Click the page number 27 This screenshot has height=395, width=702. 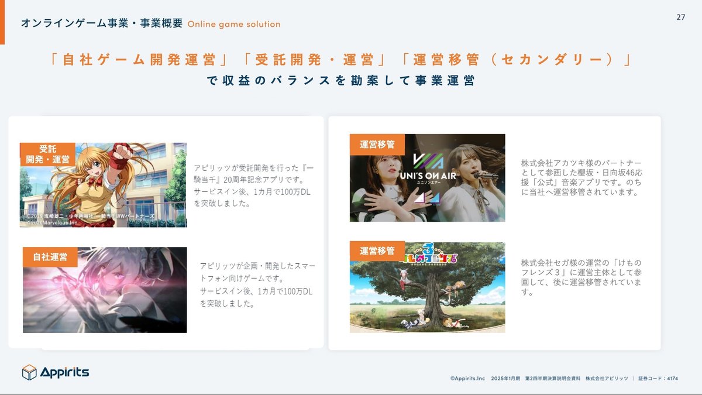(x=681, y=17)
